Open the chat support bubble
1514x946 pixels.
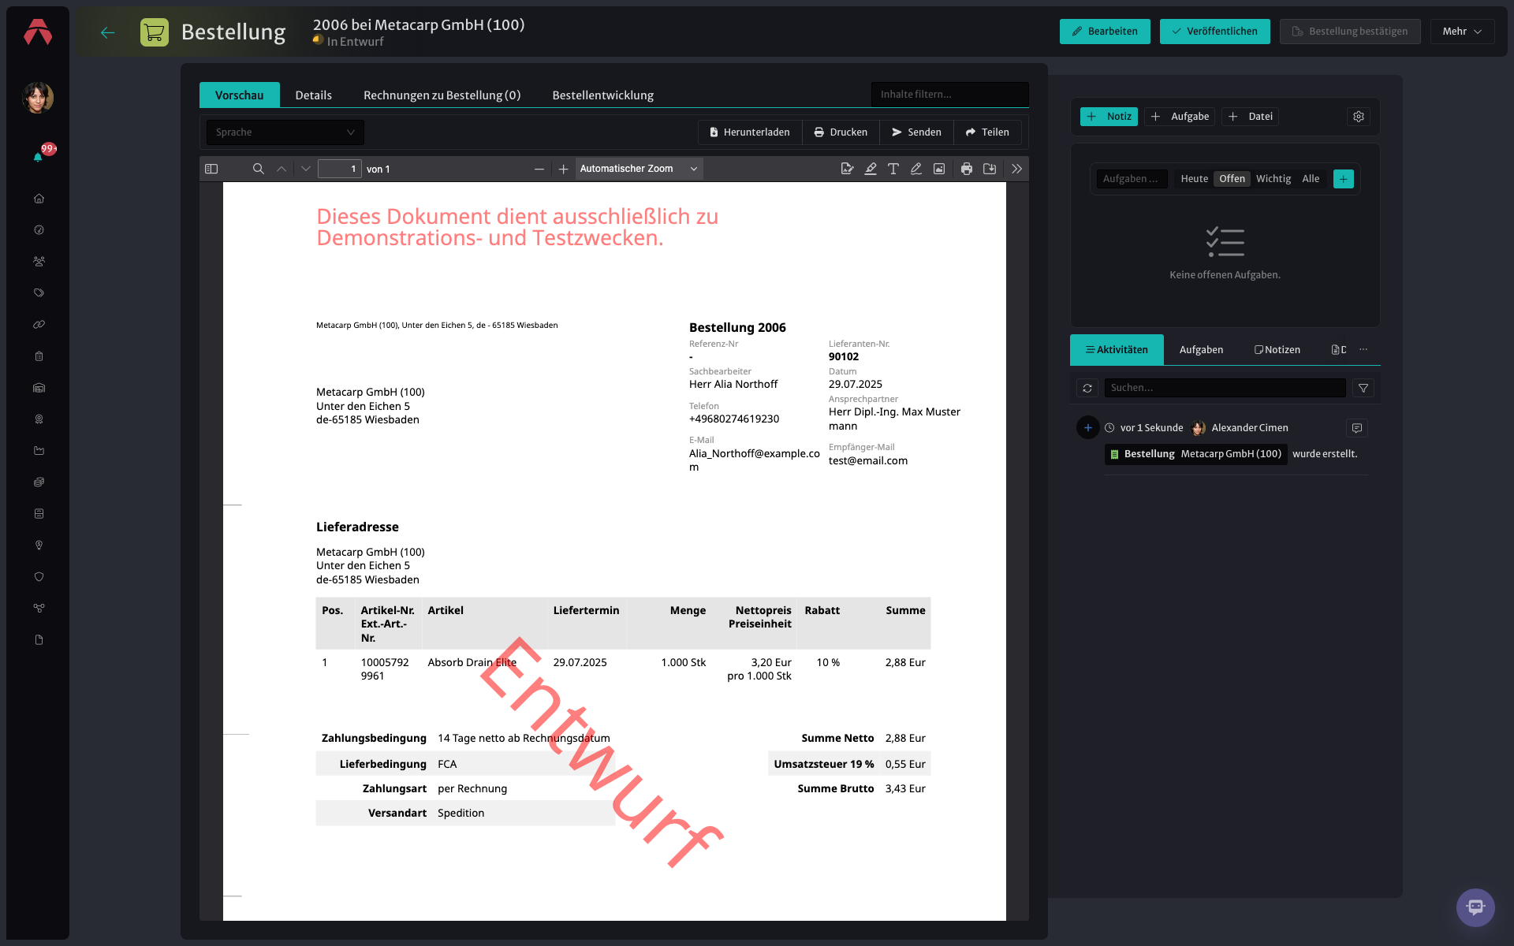tap(1475, 907)
